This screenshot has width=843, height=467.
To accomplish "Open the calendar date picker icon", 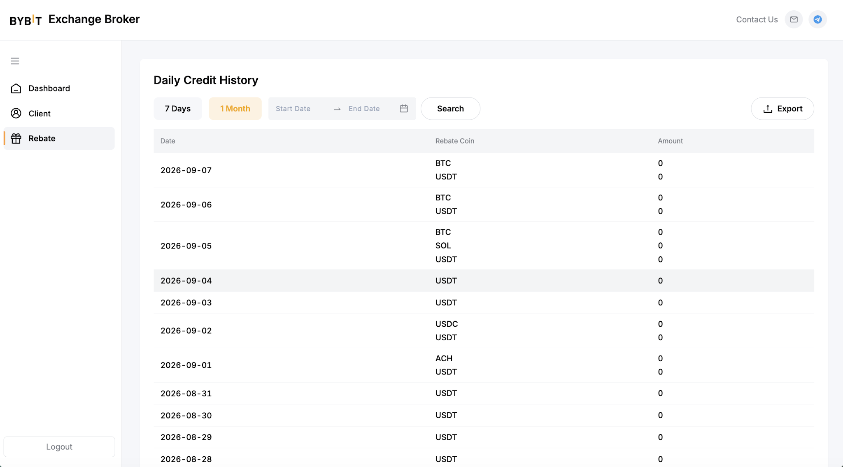I will (x=404, y=109).
